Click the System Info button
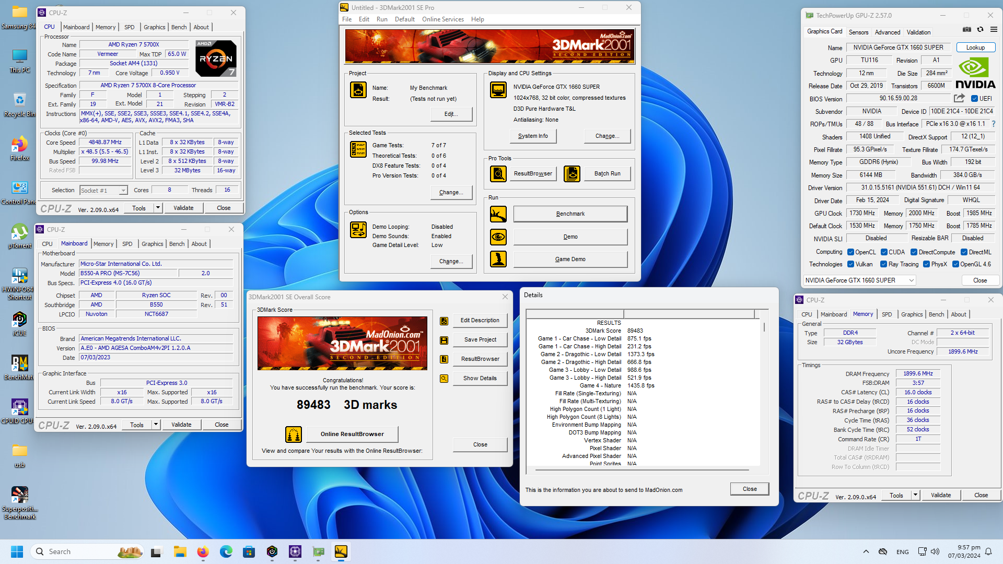The image size is (1003, 564). (x=533, y=136)
